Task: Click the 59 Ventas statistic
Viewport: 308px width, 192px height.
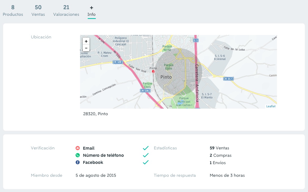Action: click(x=219, y=148)
